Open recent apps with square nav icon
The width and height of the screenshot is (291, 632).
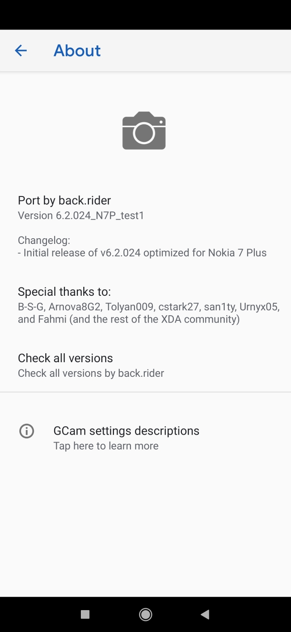[85, 615]
